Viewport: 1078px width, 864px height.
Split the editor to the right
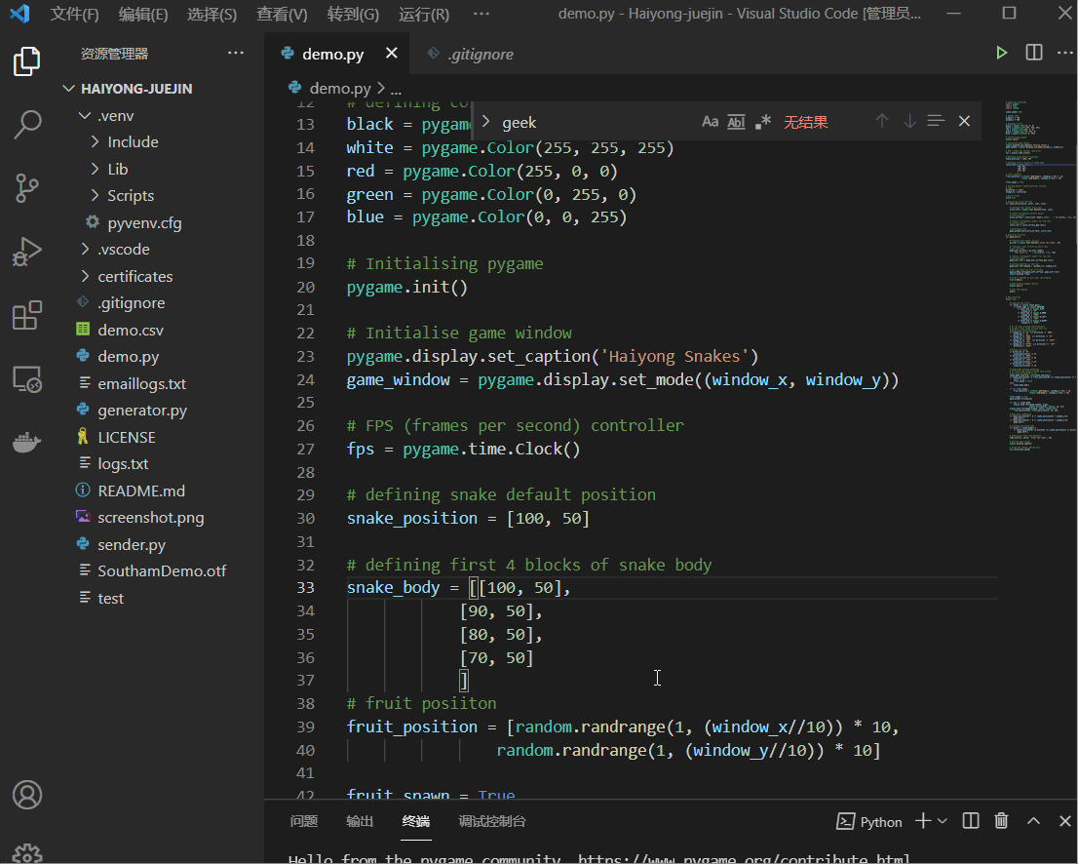[1034, 53]
